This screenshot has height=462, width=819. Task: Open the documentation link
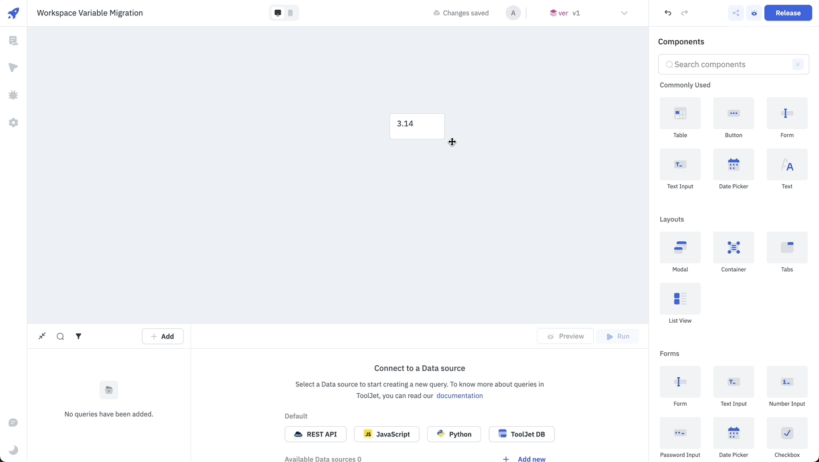459,395
